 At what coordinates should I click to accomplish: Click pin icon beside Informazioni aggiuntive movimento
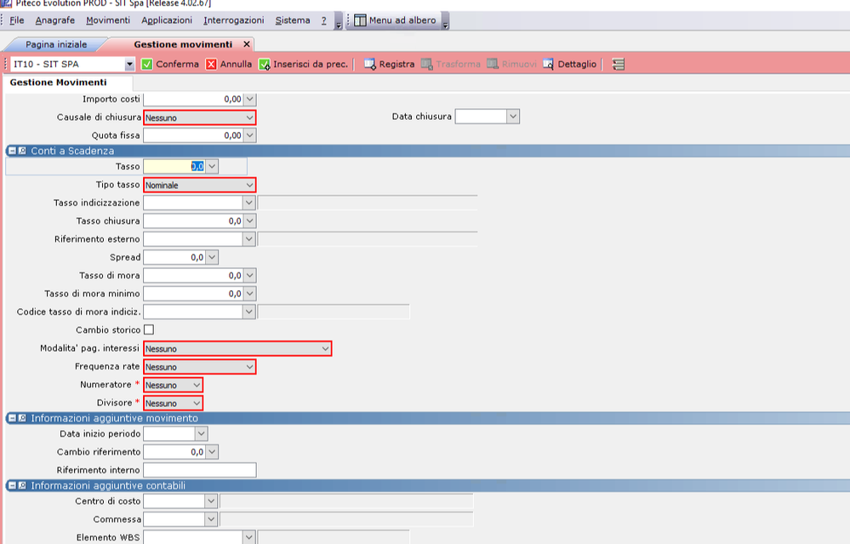pos(22,418)
